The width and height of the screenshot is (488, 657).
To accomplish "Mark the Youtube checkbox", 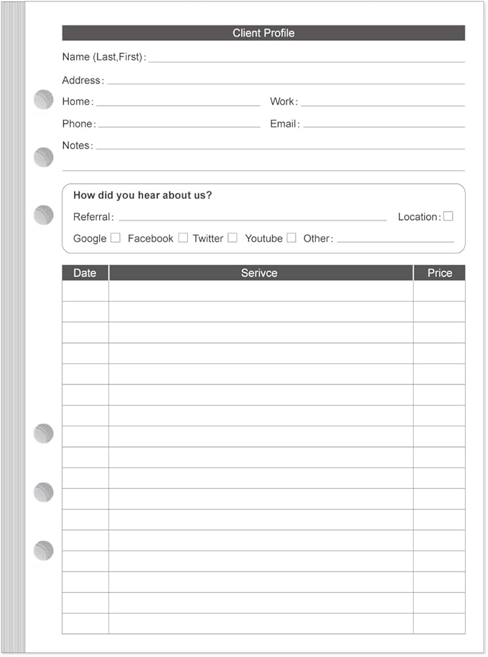I will tap(292, 238).
